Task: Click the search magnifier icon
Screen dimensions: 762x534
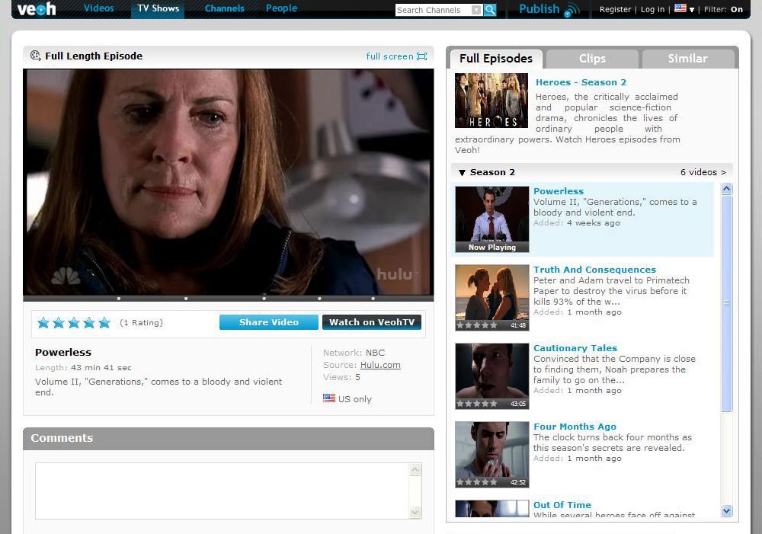Action: (490, 10)
